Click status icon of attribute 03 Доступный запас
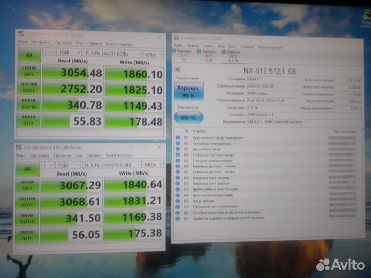Viewport: 371px width, 278px height. [x=178, y=149]
